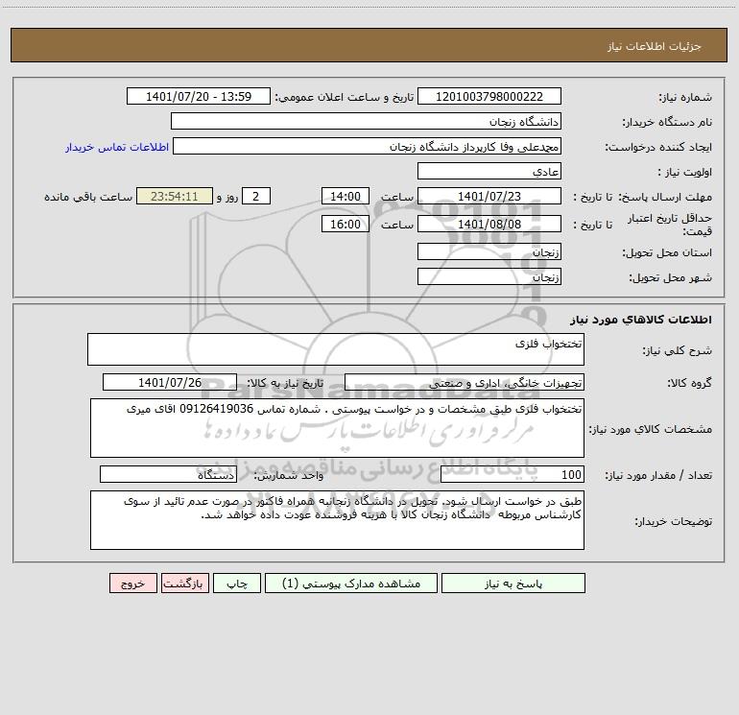Click the label حداقل تاریخ اعتبار قیمت
The height and width of the screenshot is (715, 739).
(670, 225)
